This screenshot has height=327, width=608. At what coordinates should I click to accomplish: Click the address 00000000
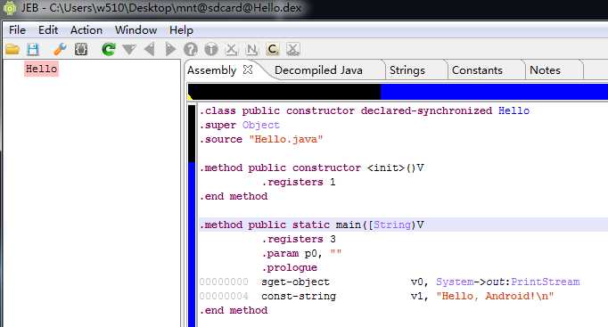pyautogui.click(x=224, y=282)
